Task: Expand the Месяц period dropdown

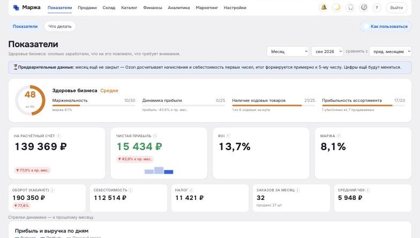Action: [288, 51]
